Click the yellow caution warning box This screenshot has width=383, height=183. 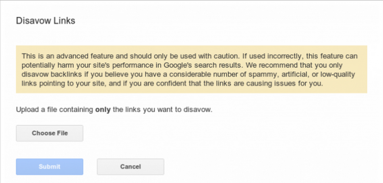(192, 69)
